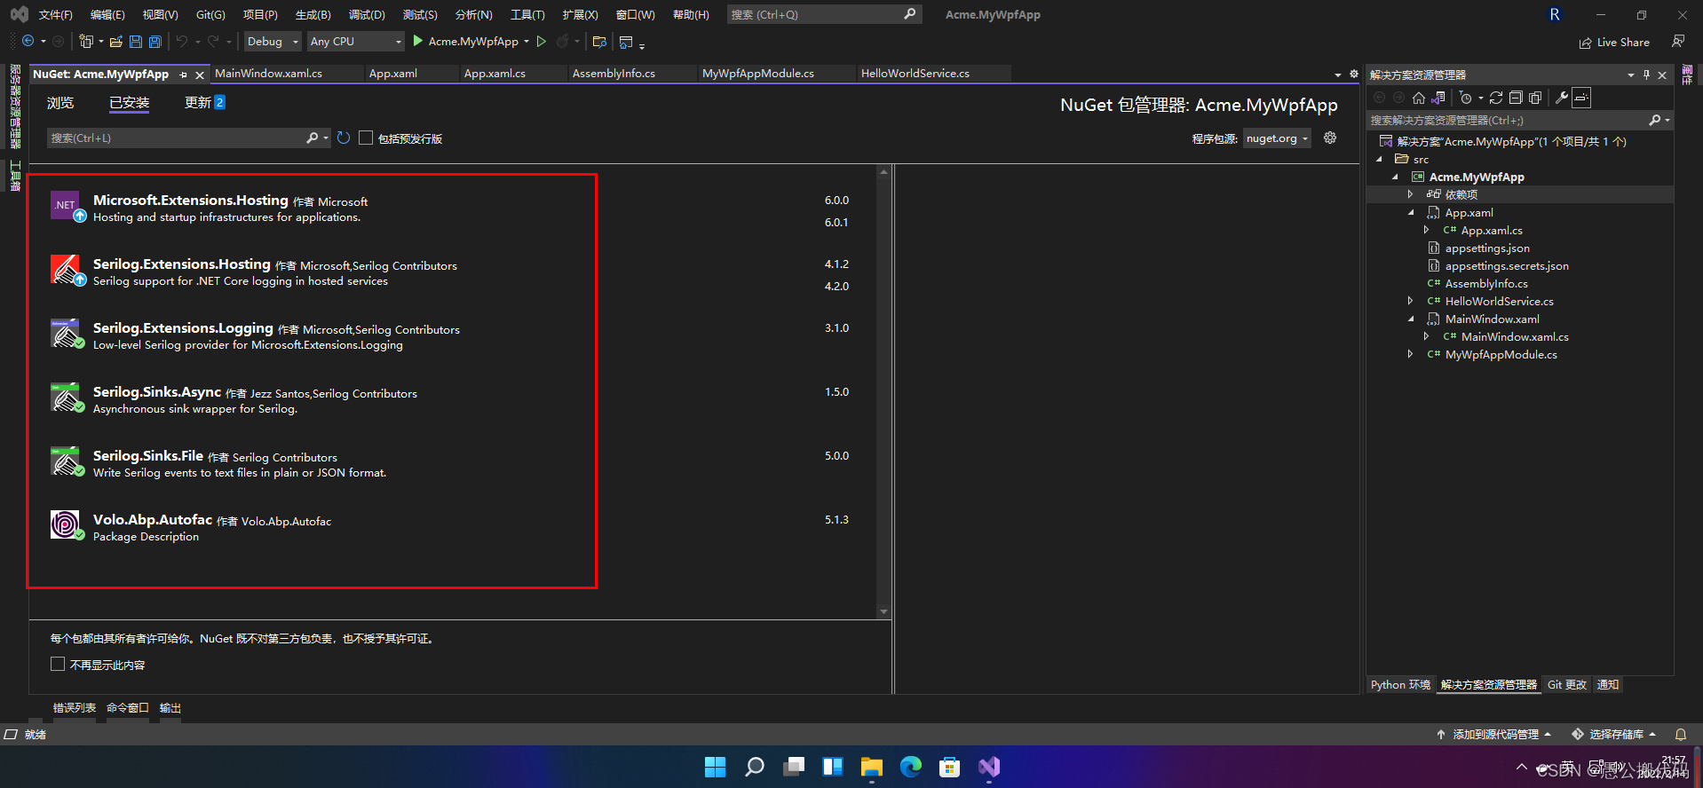
Task: Open the Any CPU platform dropdown
Action: (x=356, y=41)
